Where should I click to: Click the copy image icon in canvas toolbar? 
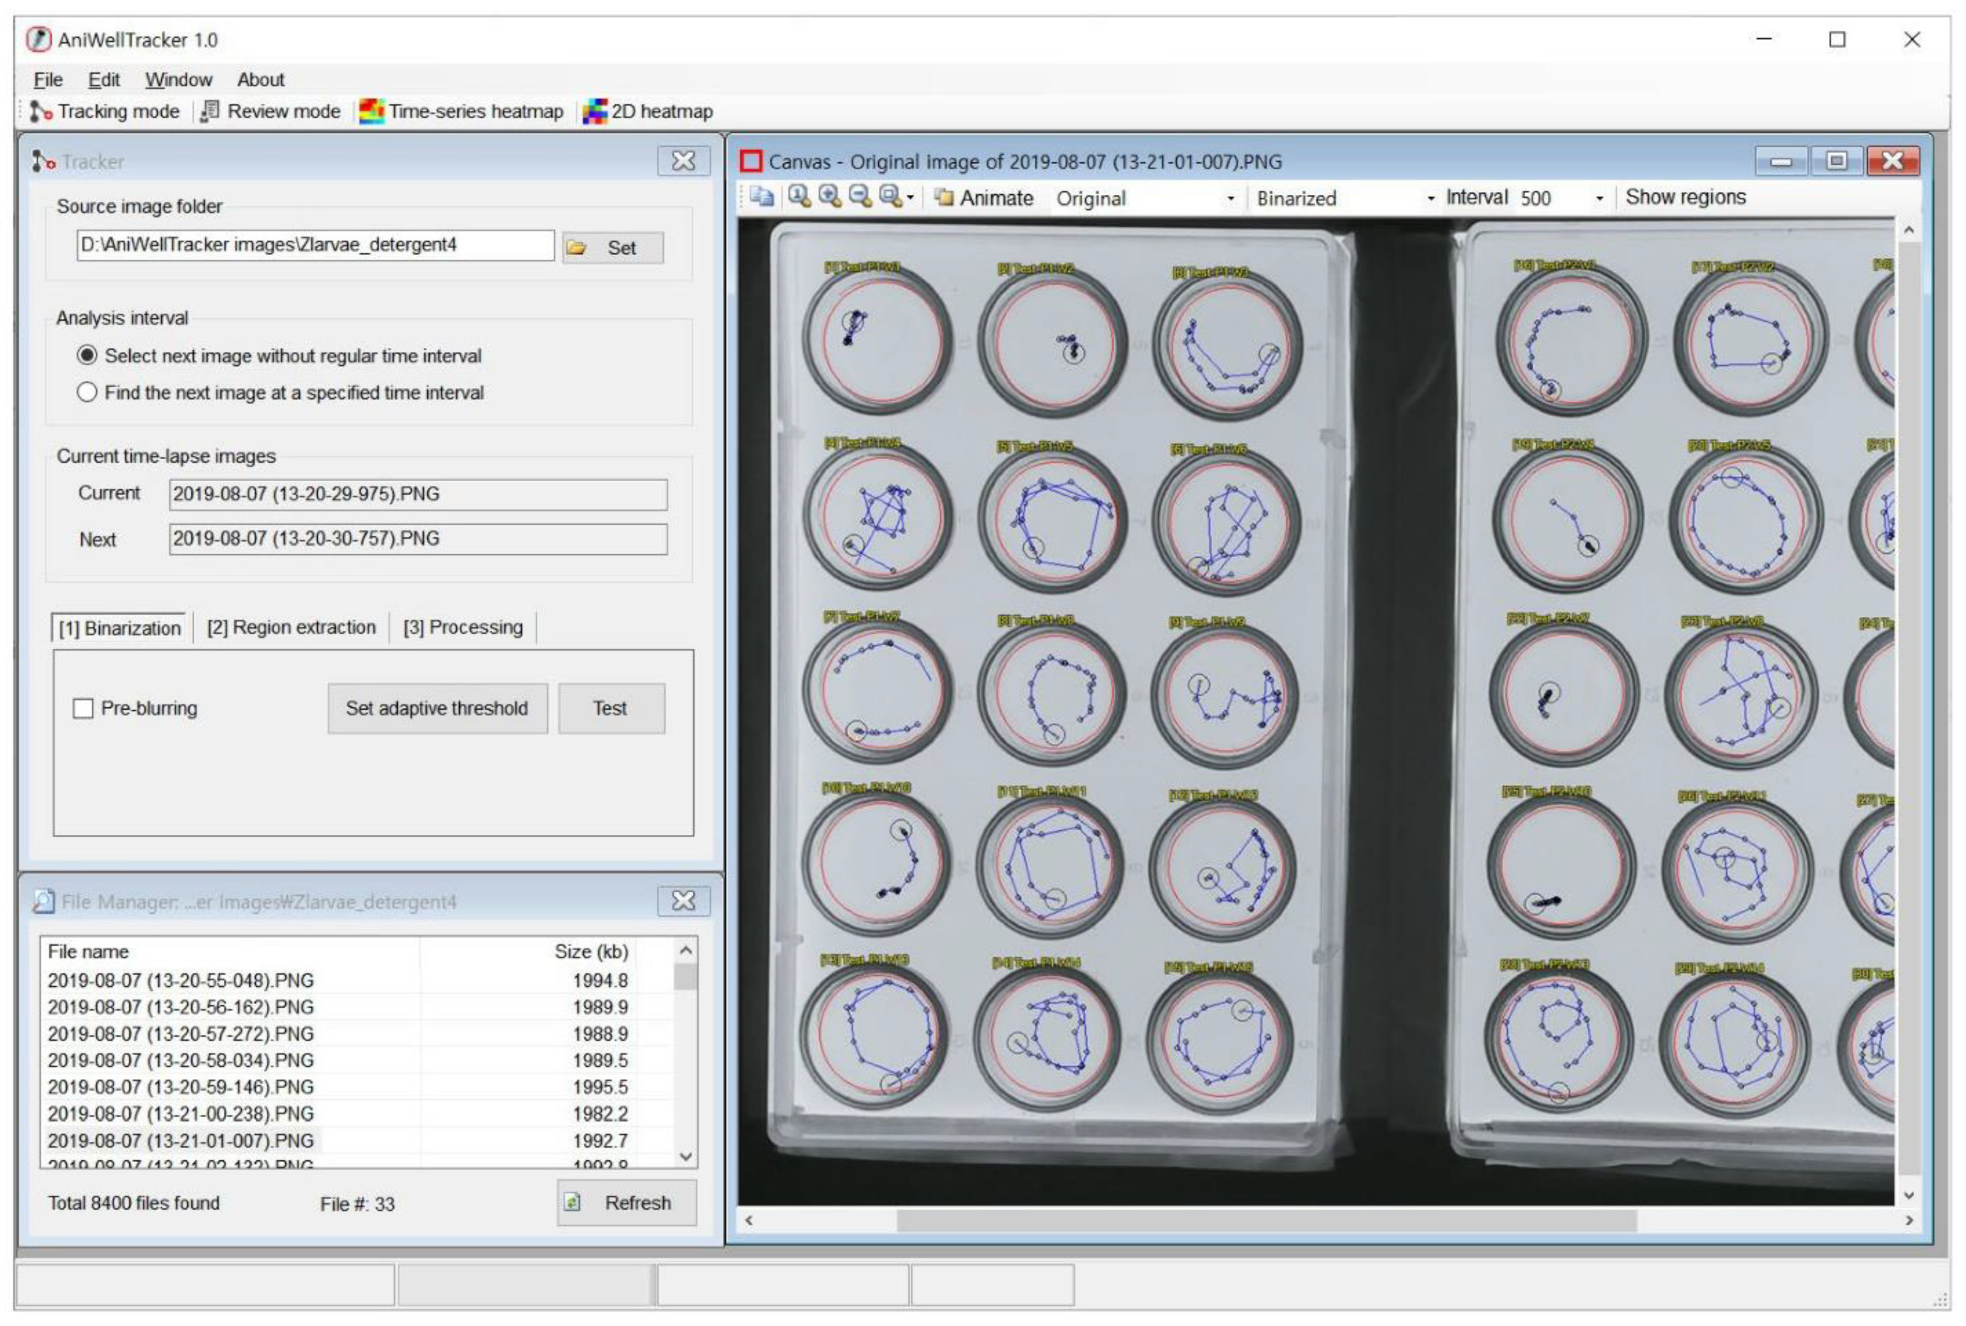[x=761, y=197]
